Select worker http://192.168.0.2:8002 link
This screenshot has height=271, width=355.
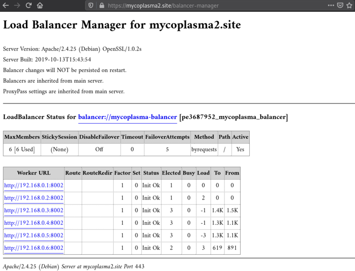(x=34, y=198)
